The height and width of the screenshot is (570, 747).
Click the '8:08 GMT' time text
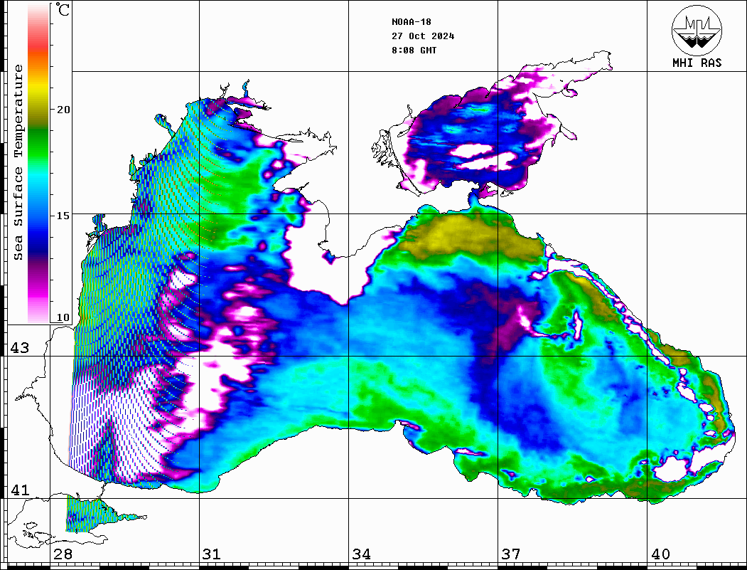click(414, 50)
